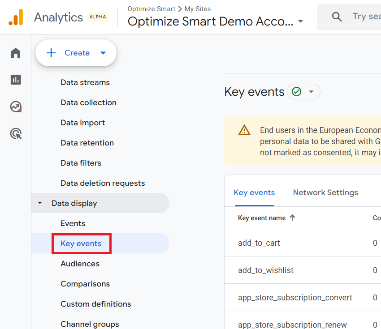
Task: Click Optimize Smart Demo Account title
Action: click(210, 21)
